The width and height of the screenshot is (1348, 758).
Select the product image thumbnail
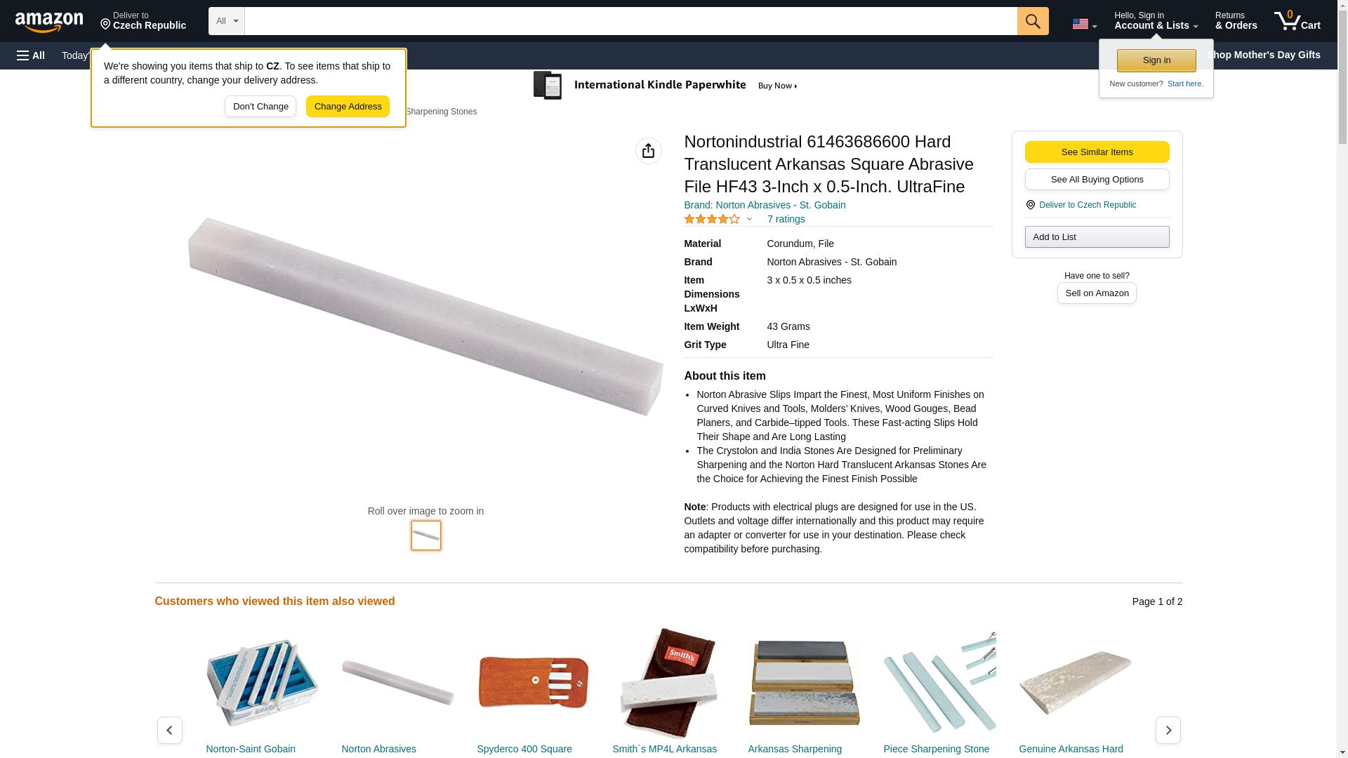coord(426,536)
